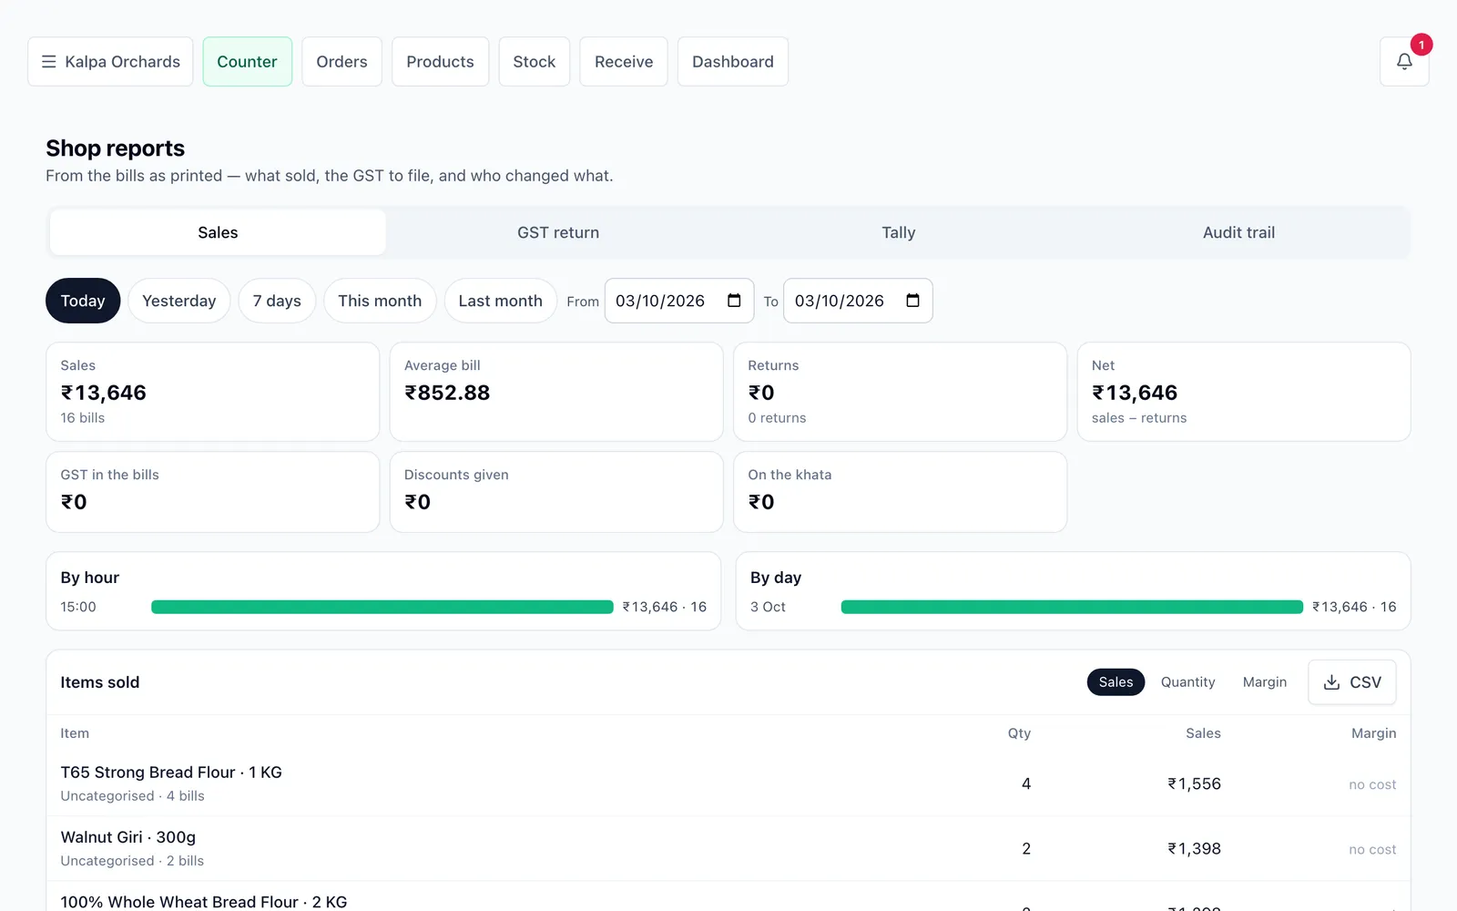Viewport: 1457px width, 911px height.
Task: Click the Item column header
Action: [x=75, y=733]
